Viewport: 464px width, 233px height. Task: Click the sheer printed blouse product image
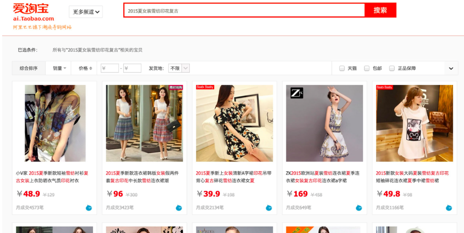[x=55, y=123]
